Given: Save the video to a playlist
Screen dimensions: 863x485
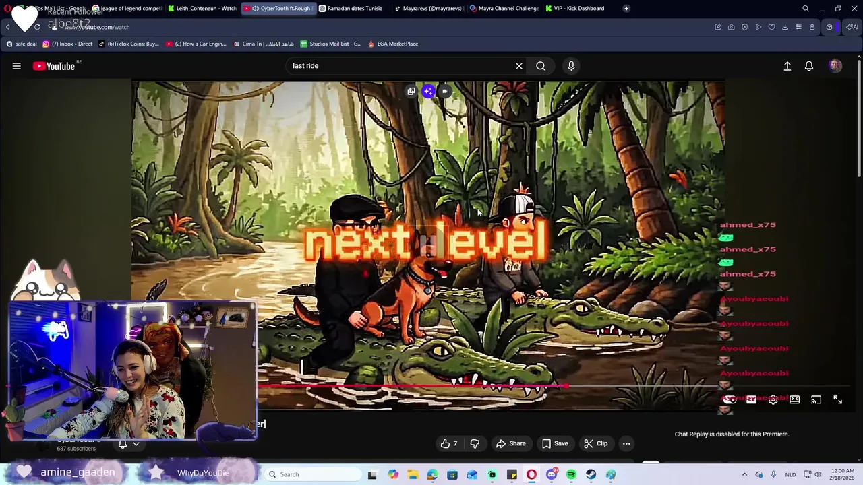Looking at the screenshot, I should click(555, 443).
